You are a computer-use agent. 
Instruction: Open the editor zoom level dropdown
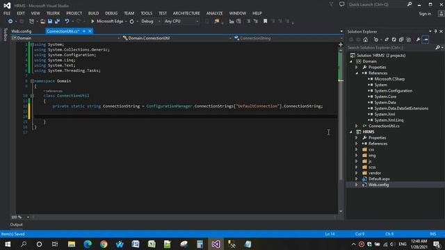(x=28, y=217)
